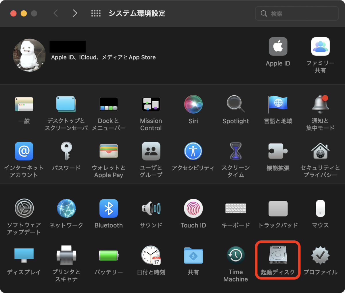This screenshot has height=293, width=345.
Task: Open ファミリー共有 settings icon
Action: pos(320,46)
